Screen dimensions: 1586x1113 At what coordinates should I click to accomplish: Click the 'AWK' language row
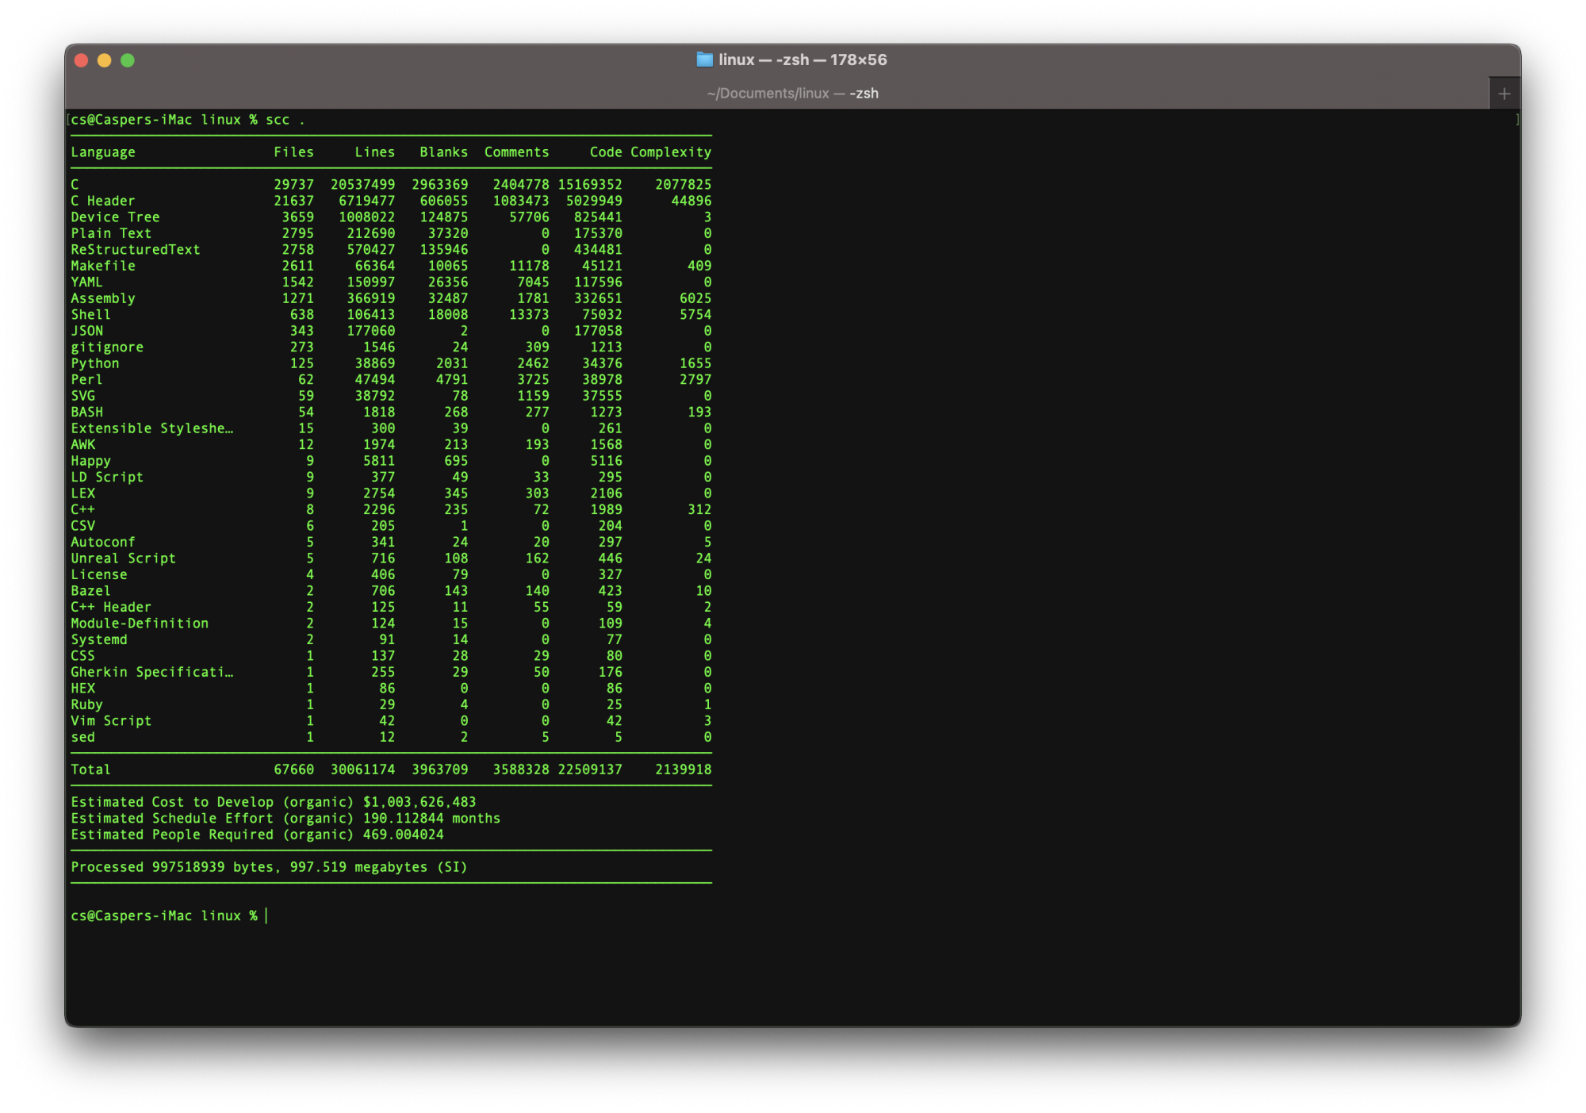click(391, 445)
